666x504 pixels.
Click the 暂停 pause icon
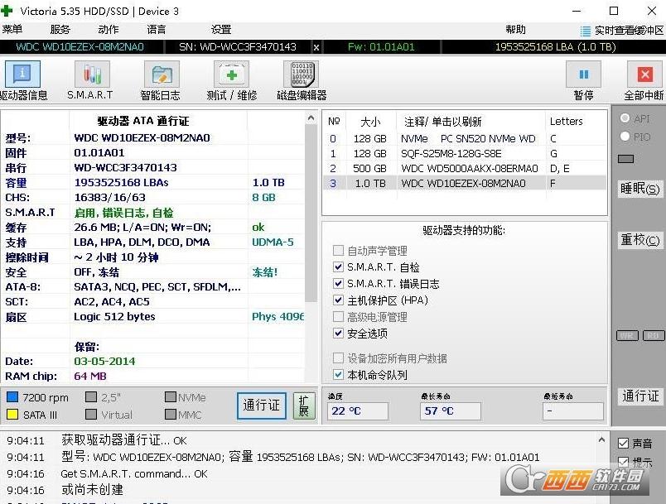pyautogui.click(x=584, y=74)
